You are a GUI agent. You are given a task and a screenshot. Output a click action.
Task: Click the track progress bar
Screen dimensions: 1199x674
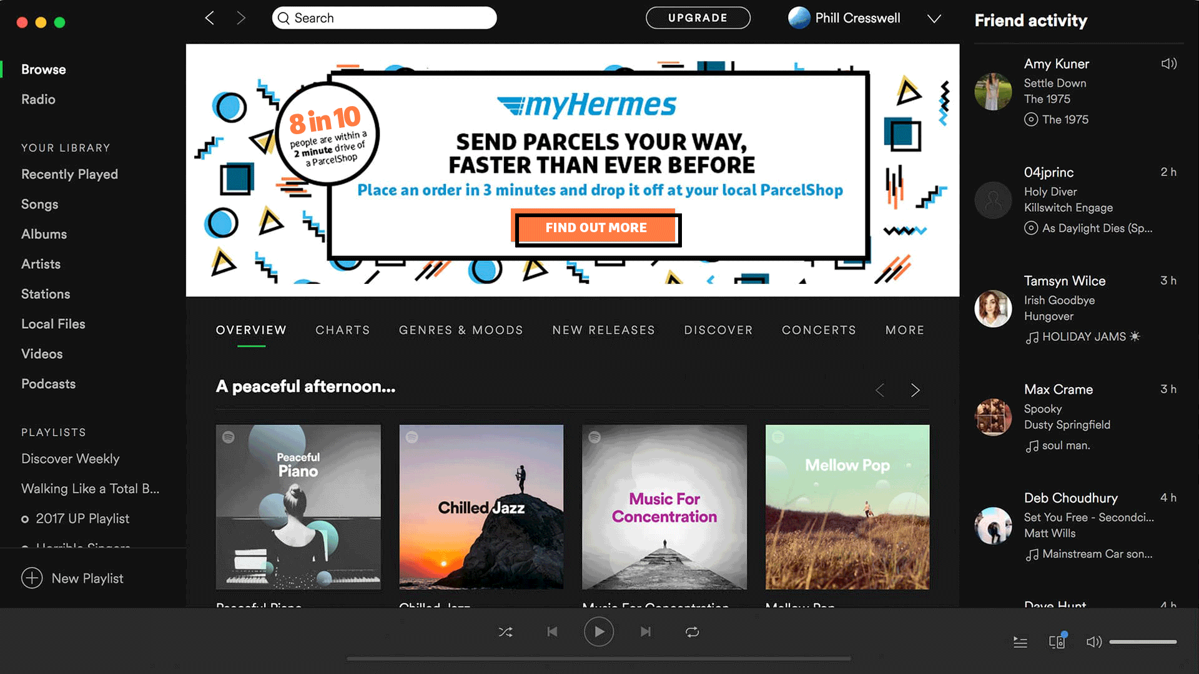coord(598,658)
